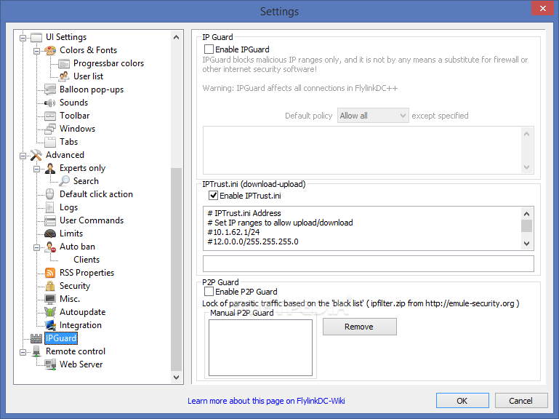Select RSS Properties in the tree

click(87, 273)
